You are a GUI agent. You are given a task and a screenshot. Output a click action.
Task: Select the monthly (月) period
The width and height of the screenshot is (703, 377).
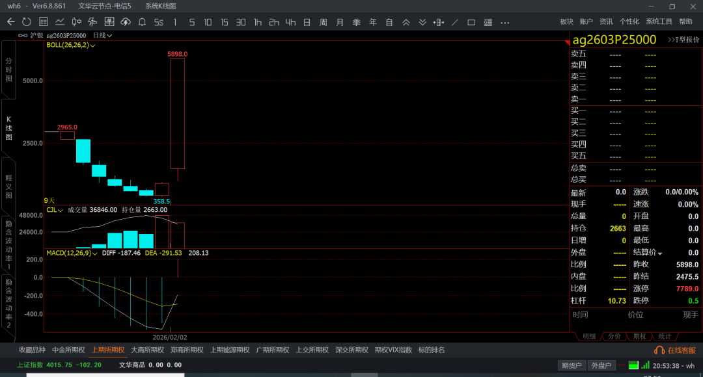[x=340, y=22]
